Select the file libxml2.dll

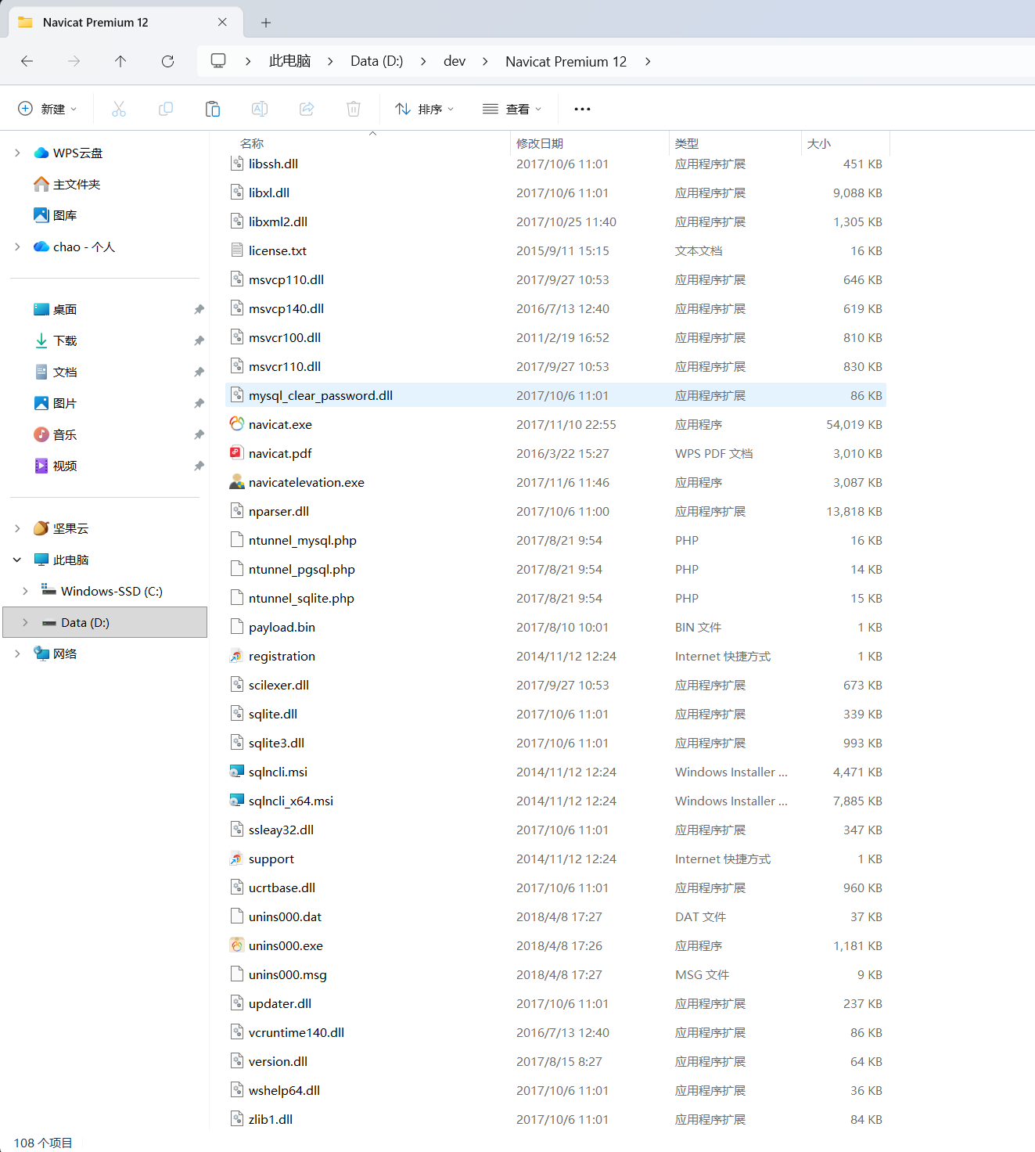click(555, 221)
